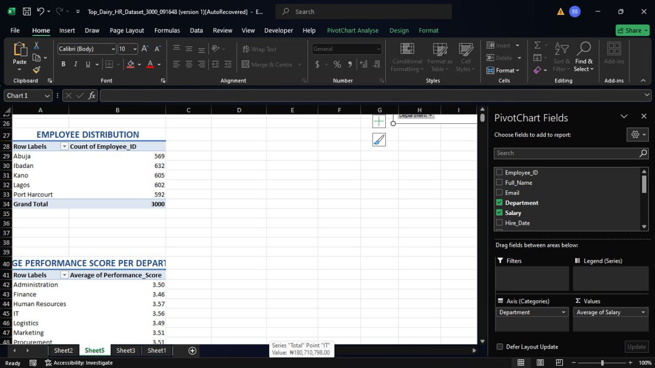
Task: Switch to Page Layout view icon
Action: [540, 363]
